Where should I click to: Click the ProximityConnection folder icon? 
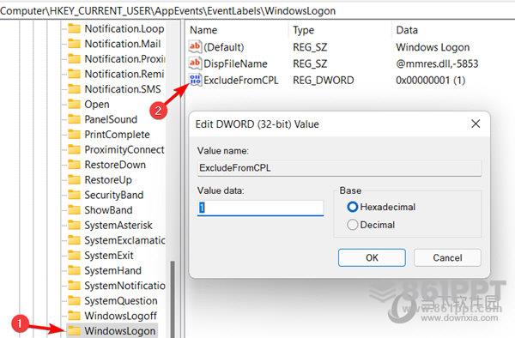[x=74, y=149]
